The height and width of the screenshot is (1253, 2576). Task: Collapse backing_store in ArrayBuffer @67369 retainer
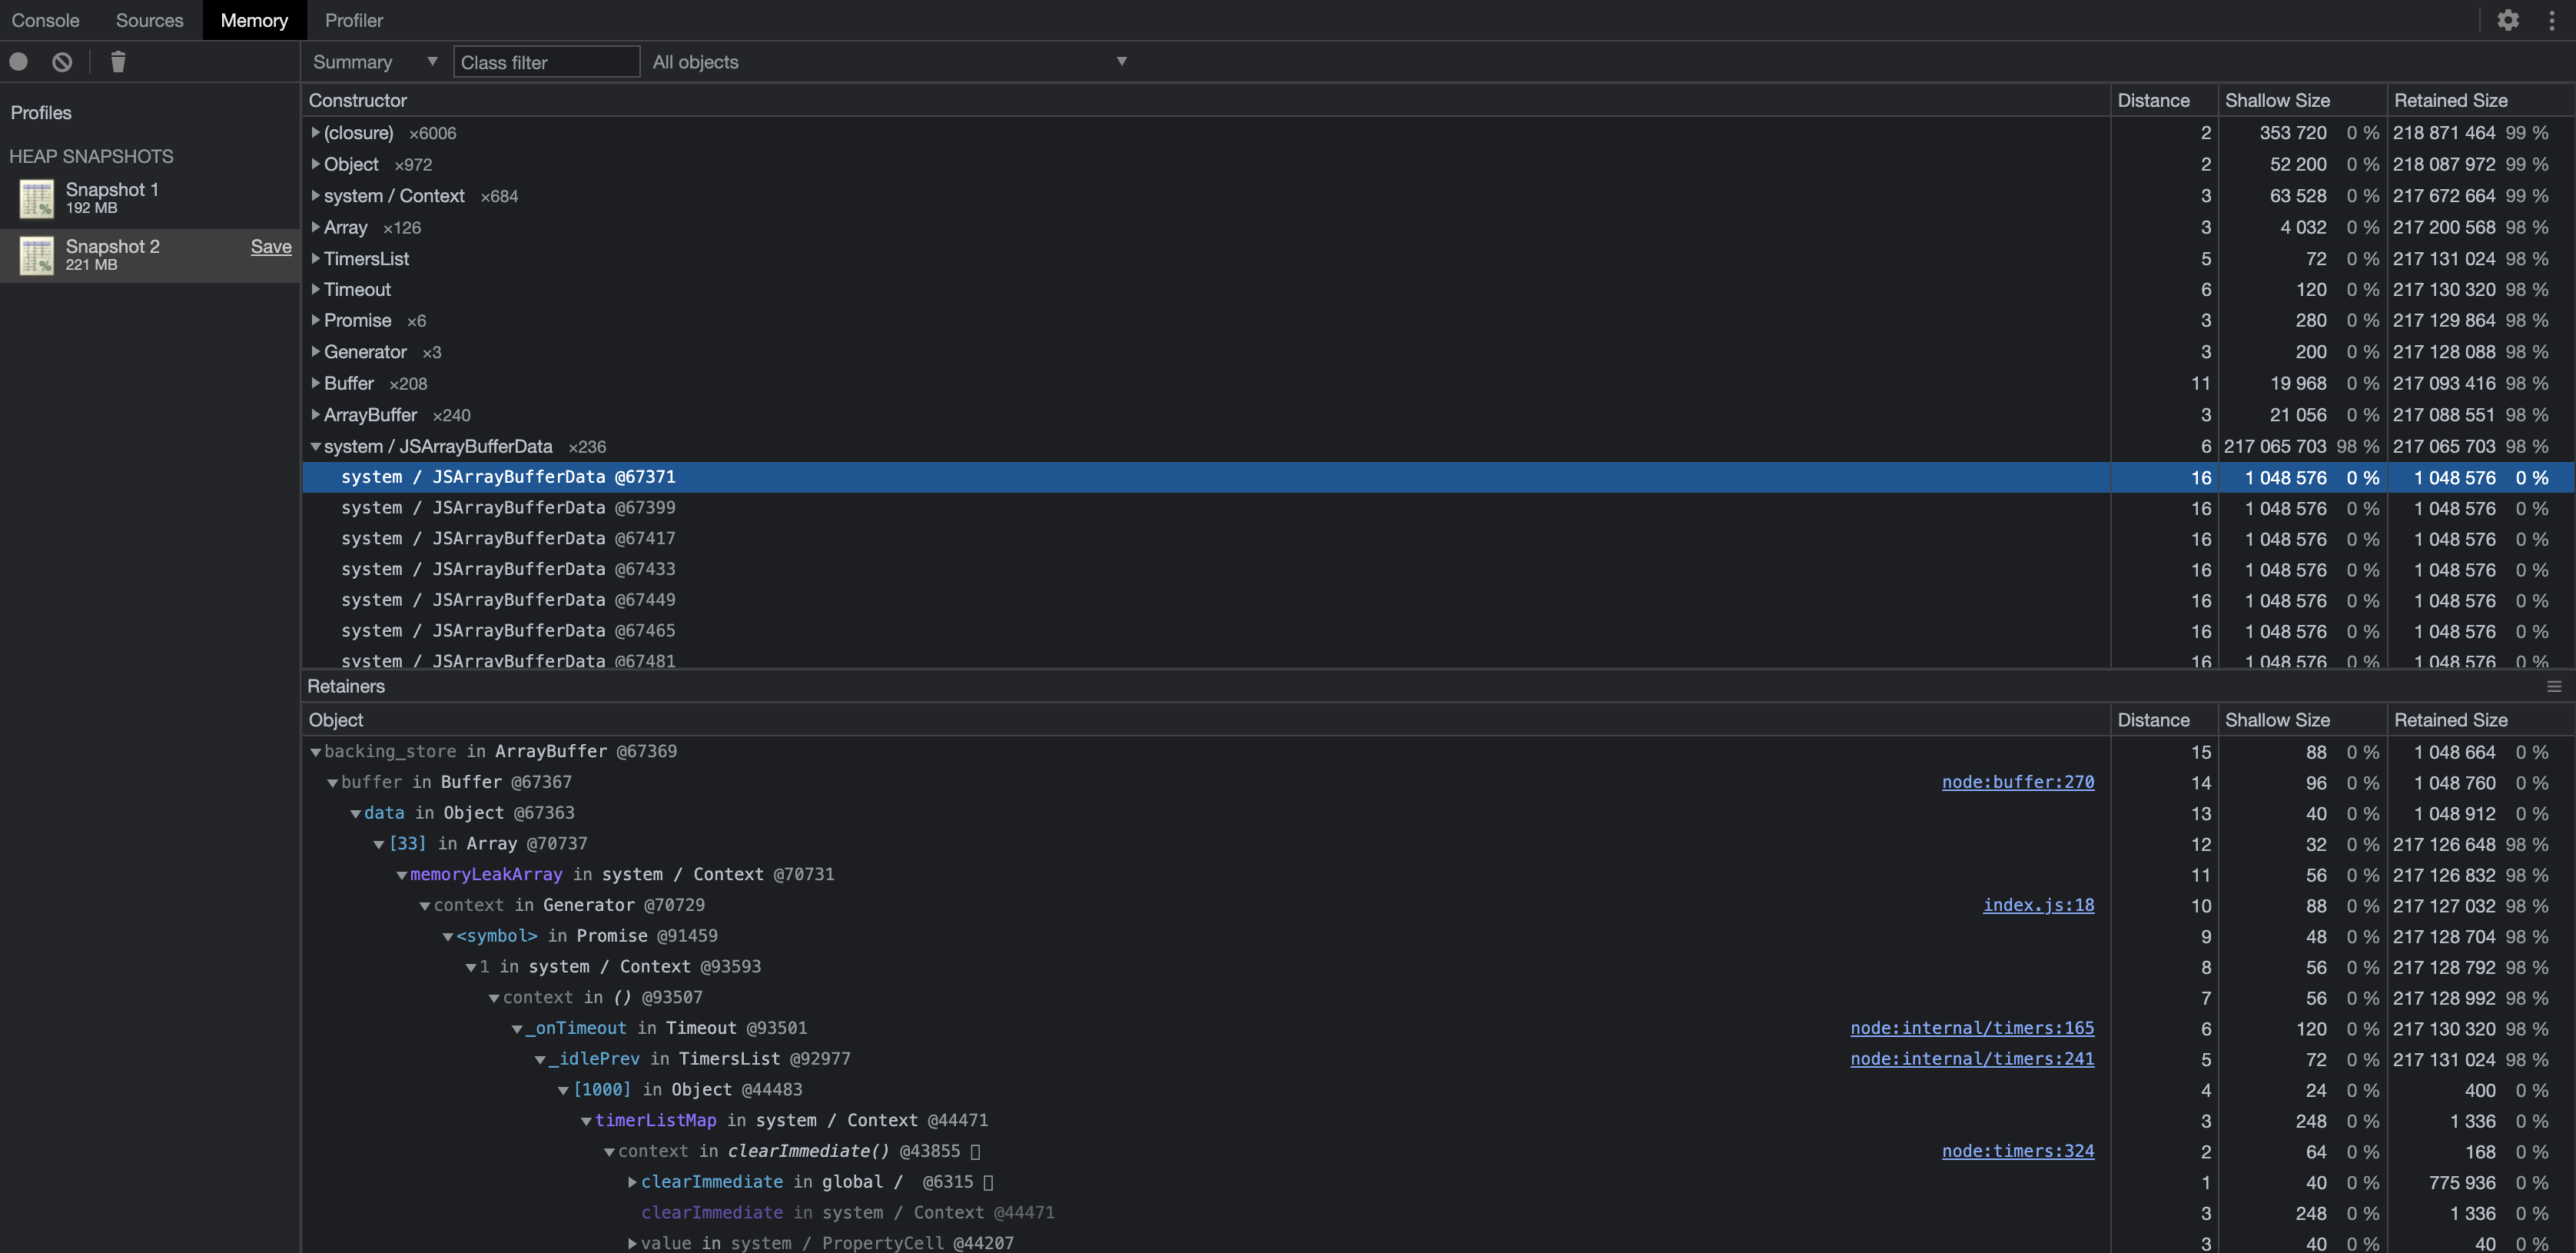pos(315,752)
